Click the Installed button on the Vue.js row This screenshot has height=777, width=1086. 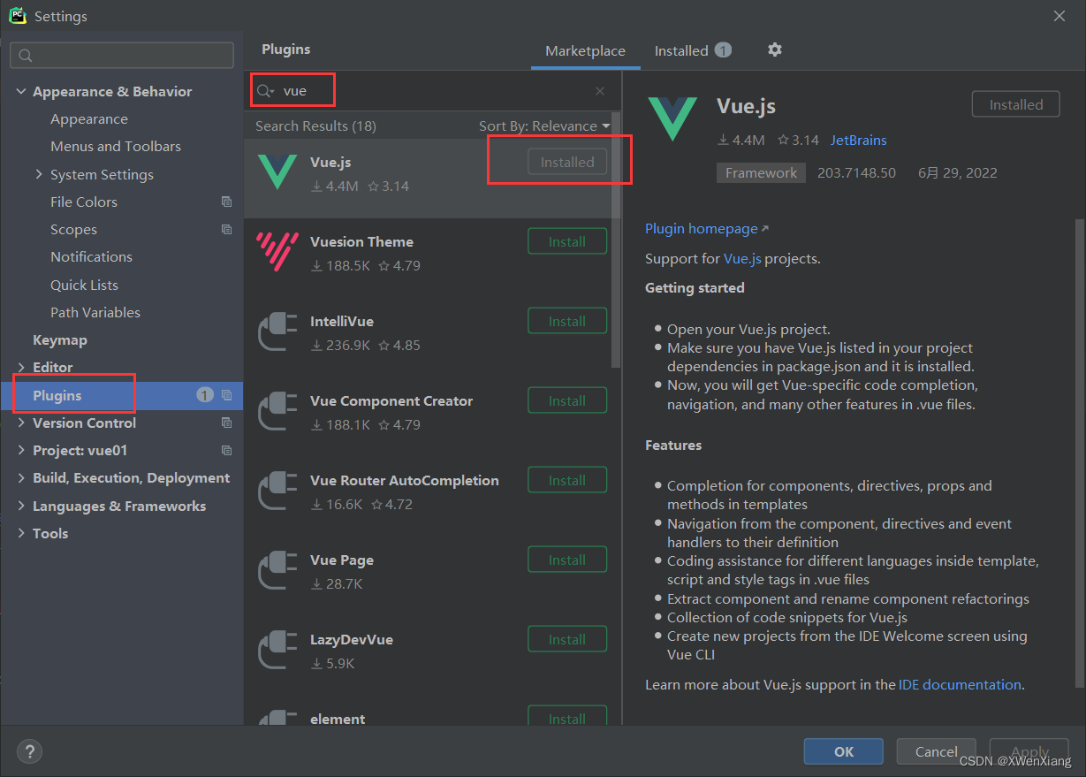pyautogui.click(x=567, y=163)
